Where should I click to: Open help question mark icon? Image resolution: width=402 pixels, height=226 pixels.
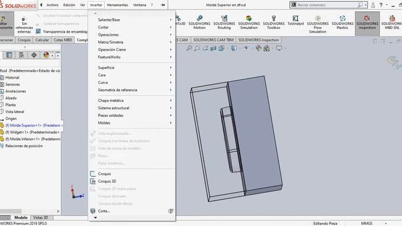pos(381,5)
